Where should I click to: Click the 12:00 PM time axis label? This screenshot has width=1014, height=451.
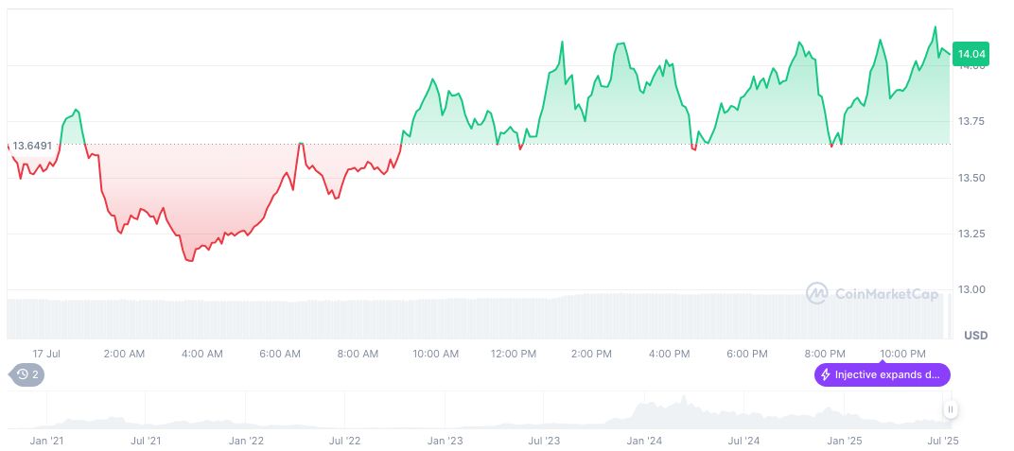pos(514,354)
